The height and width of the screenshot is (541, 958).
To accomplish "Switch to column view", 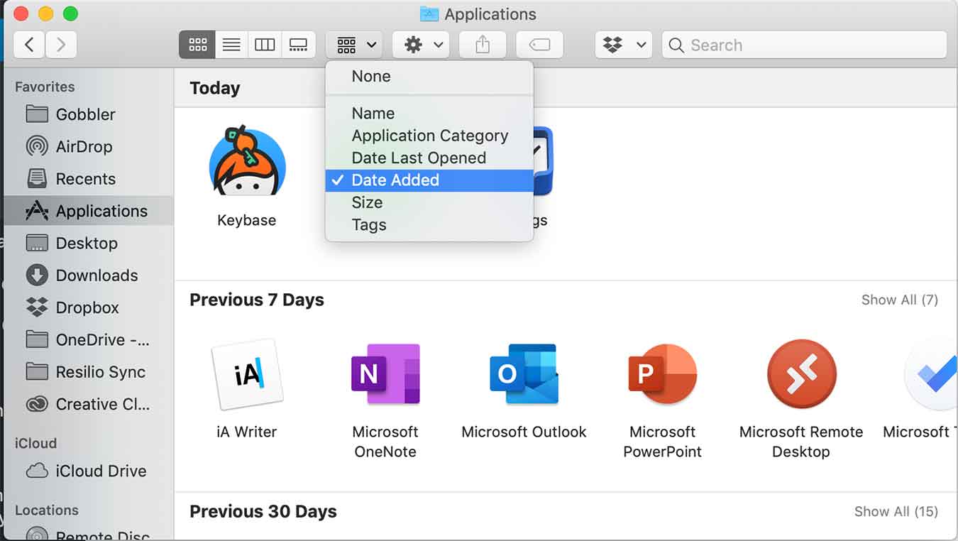I will click(264, 44).
